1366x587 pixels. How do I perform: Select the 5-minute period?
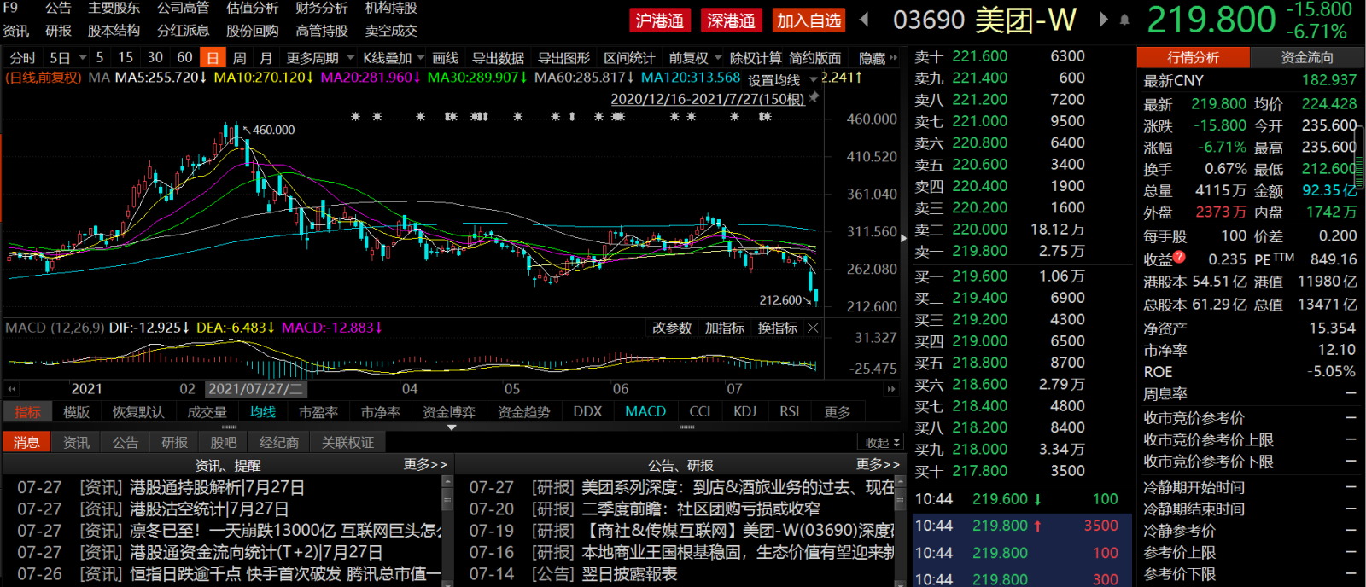click(x=100, y=58)
